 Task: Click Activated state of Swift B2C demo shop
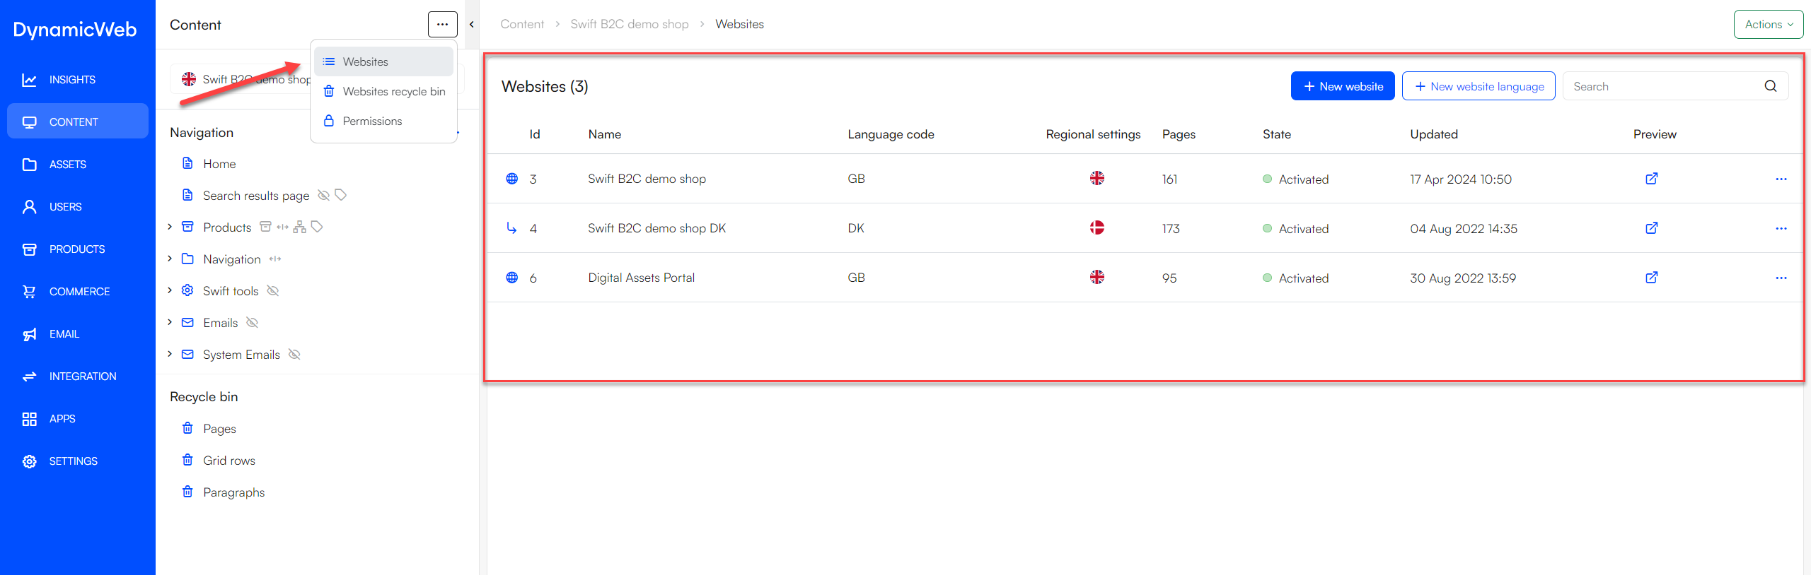1296,179
